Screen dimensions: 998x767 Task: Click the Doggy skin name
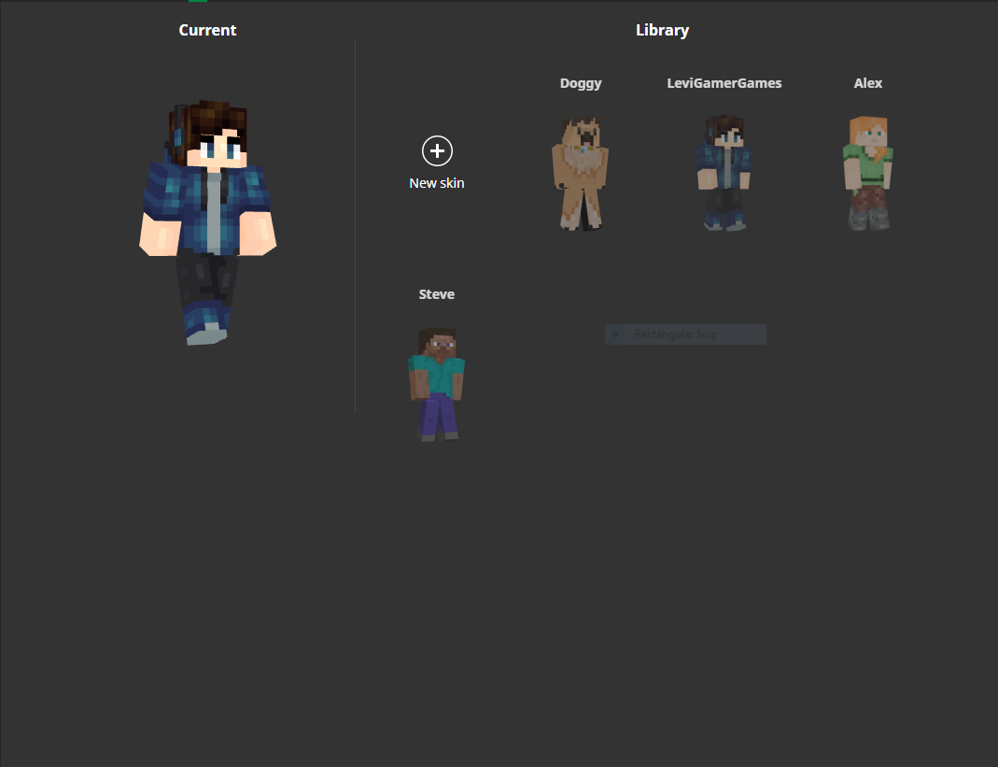(x=581, y=83)
